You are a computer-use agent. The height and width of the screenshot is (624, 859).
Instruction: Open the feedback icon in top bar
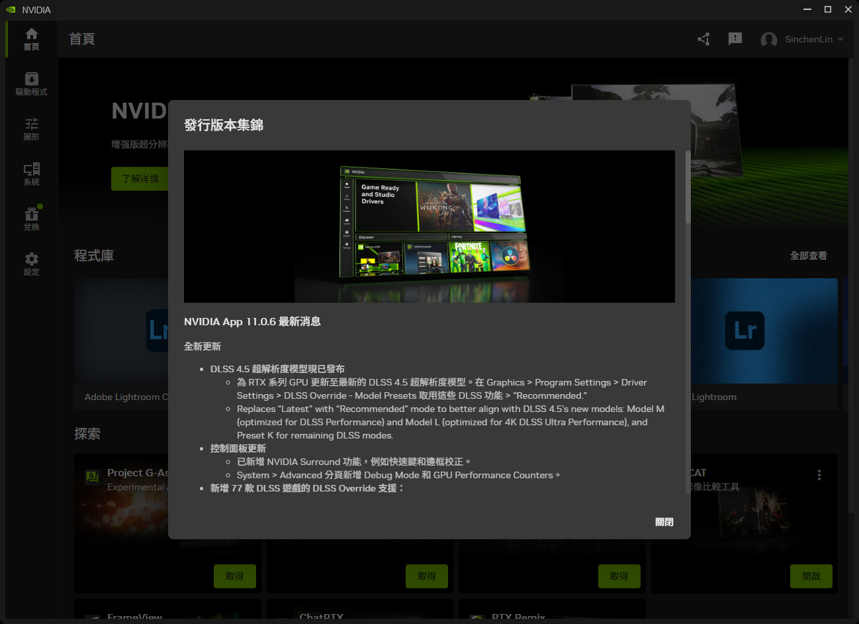735,39
